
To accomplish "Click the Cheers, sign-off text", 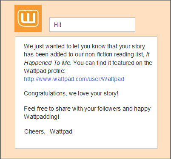I will tap(35, 131).
